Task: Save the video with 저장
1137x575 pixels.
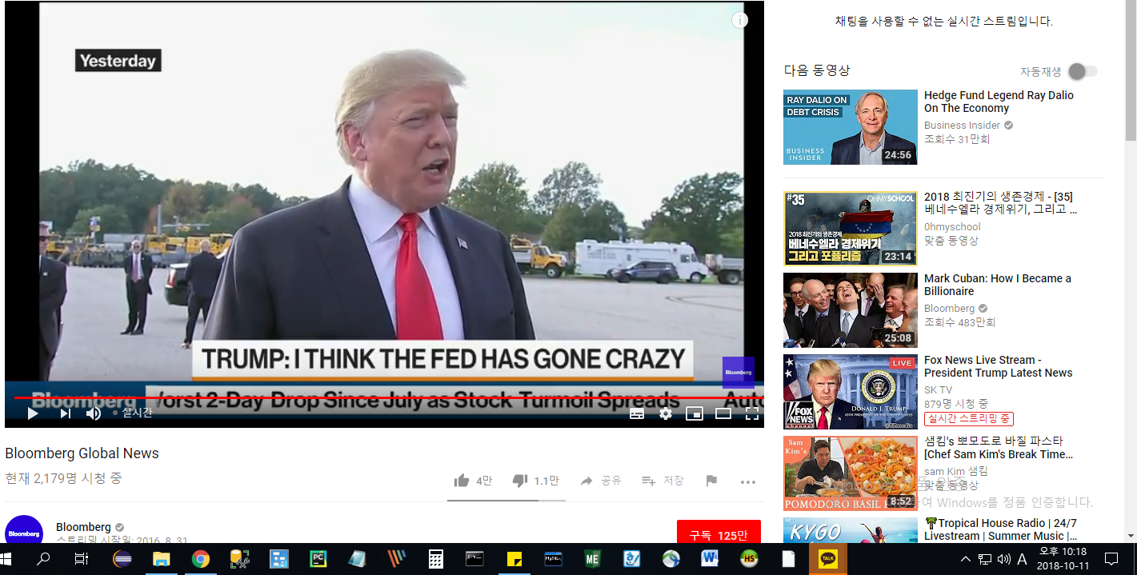Action: (x=663, y=481)
